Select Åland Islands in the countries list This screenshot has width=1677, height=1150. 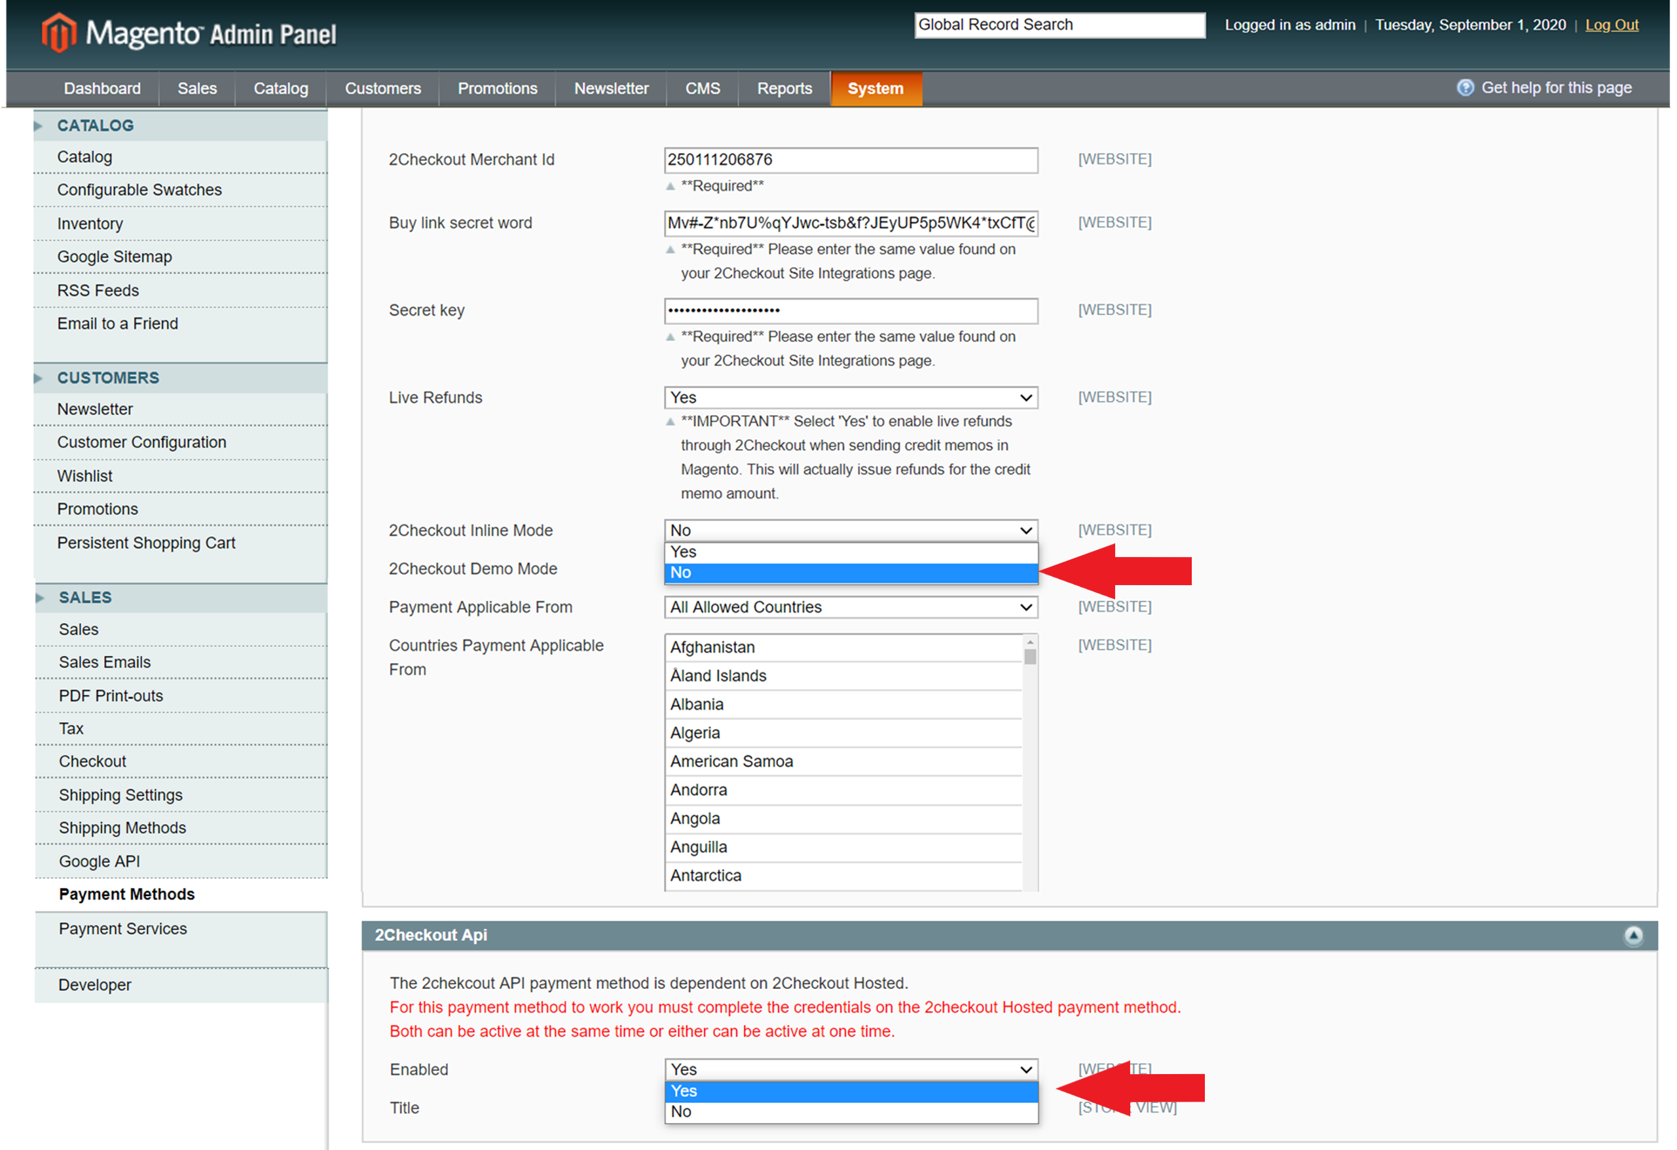[x=843, y=677]
